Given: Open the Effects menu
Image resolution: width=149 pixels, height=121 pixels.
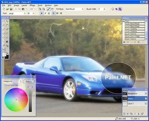Looking at the screenshot, I should point(32,5).
